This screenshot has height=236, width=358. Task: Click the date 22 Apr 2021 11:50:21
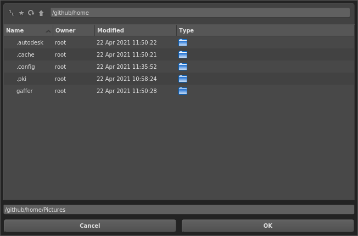point(127,54)
